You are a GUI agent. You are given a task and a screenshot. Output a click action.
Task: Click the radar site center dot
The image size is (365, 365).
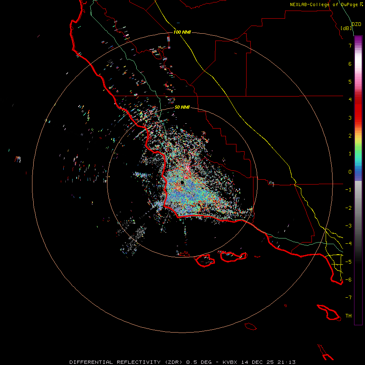click(x=182, y=183)
